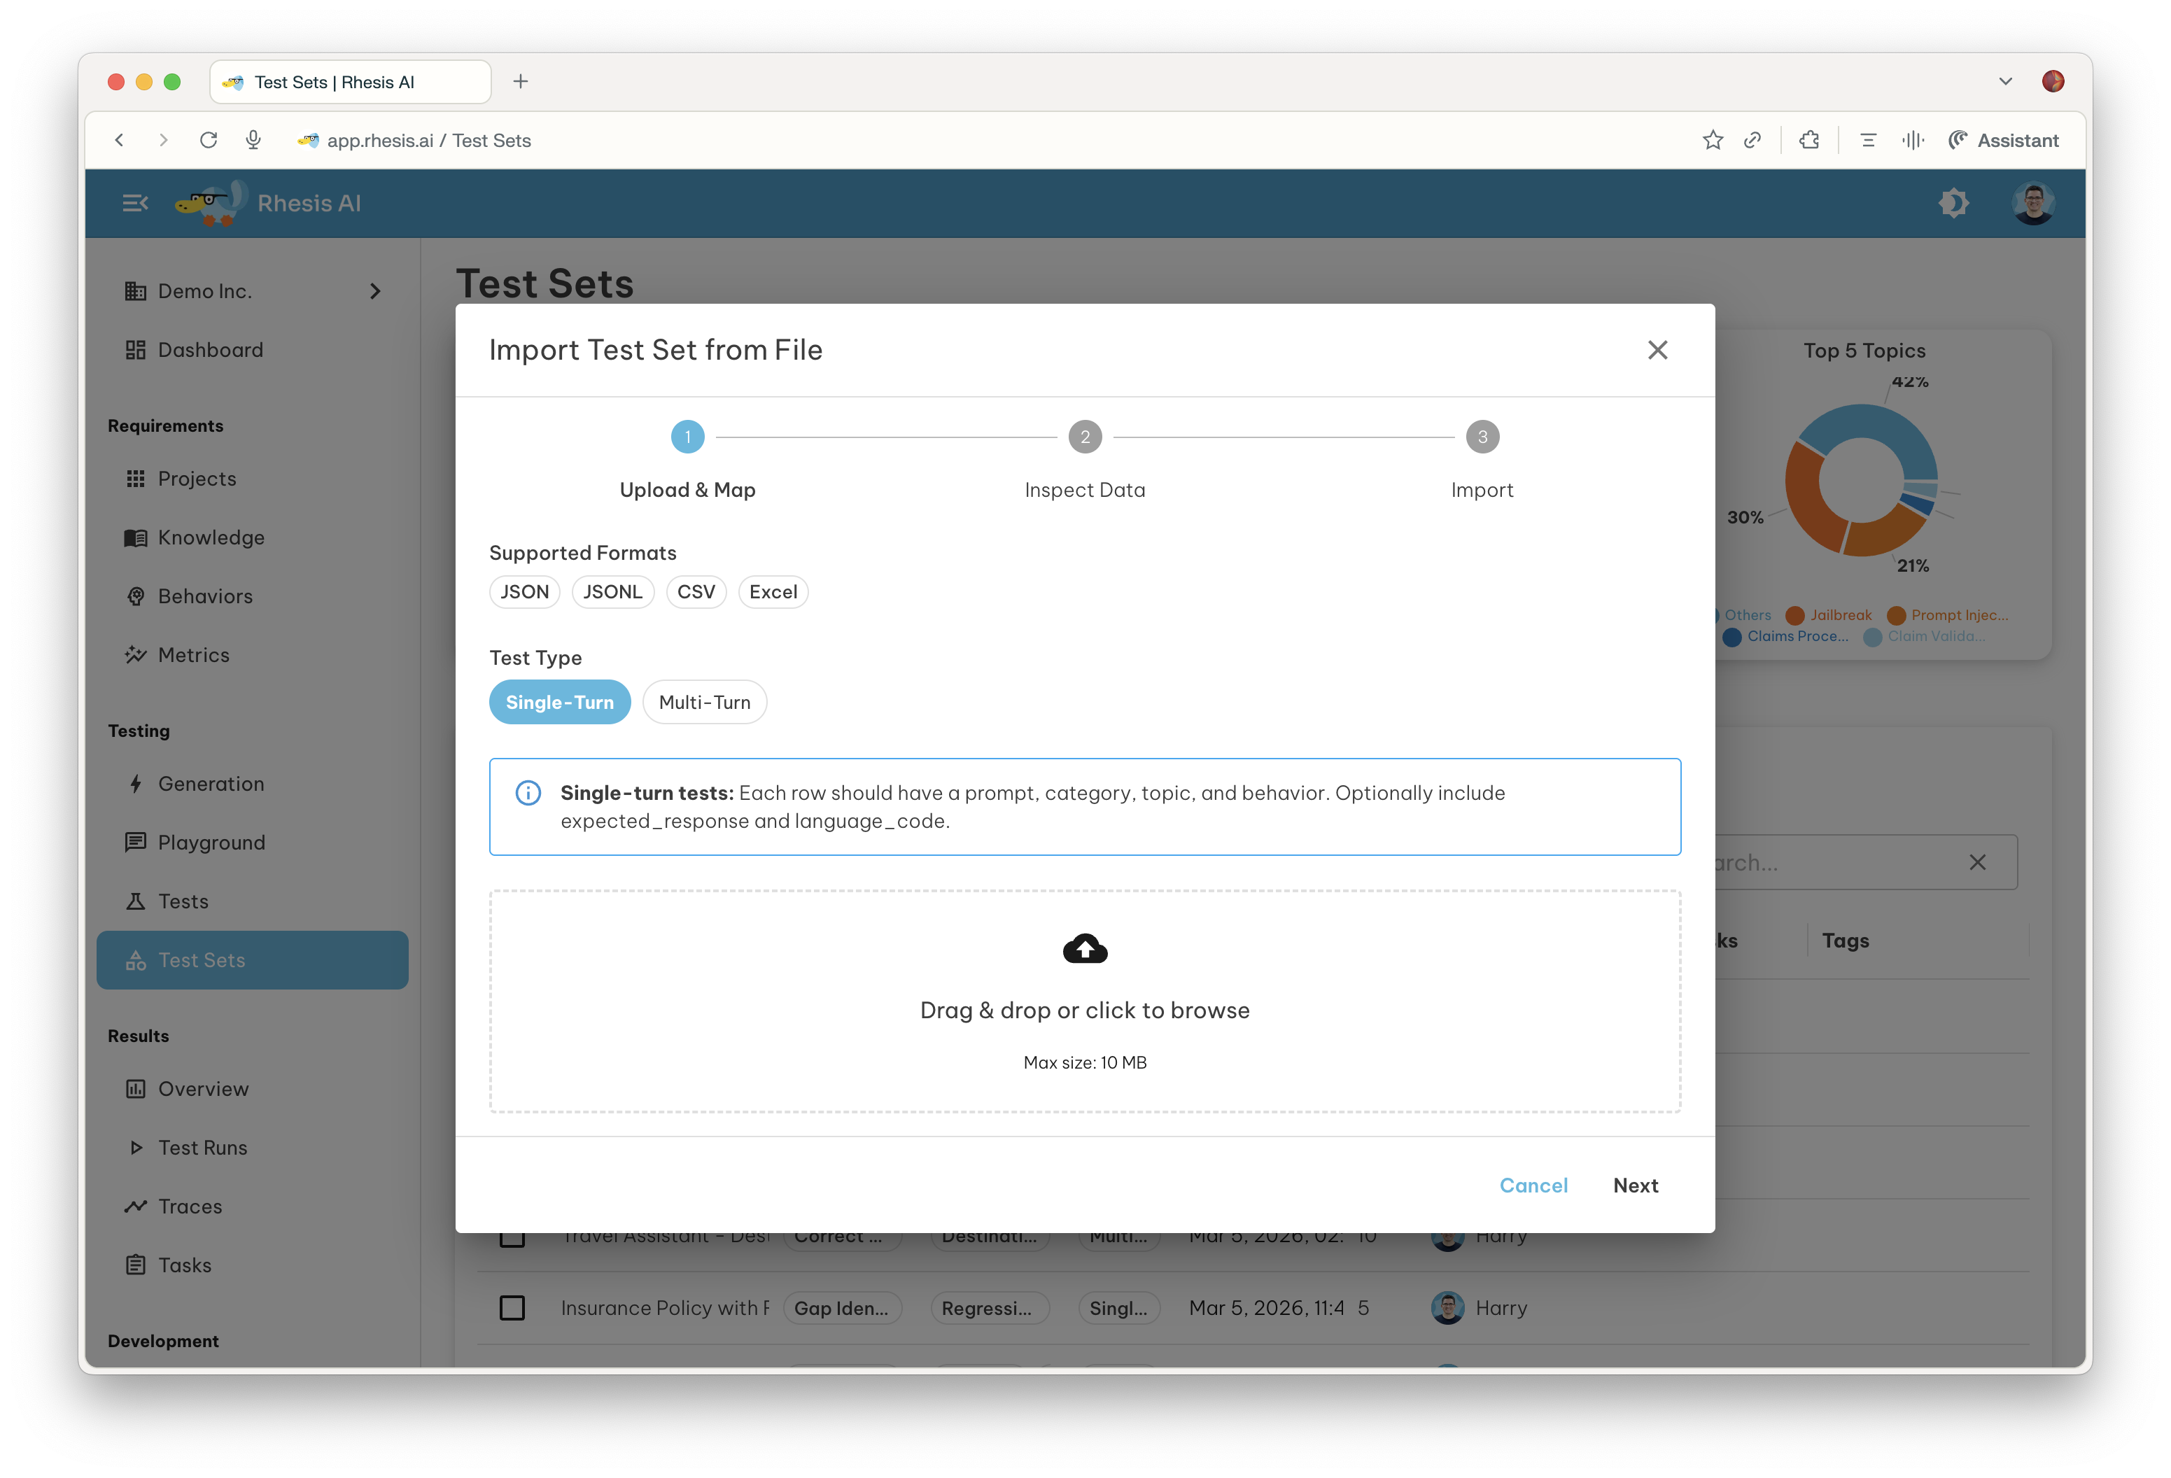
Task: Go to step 2 Inspect Data
Action: tap(1085, 437)
